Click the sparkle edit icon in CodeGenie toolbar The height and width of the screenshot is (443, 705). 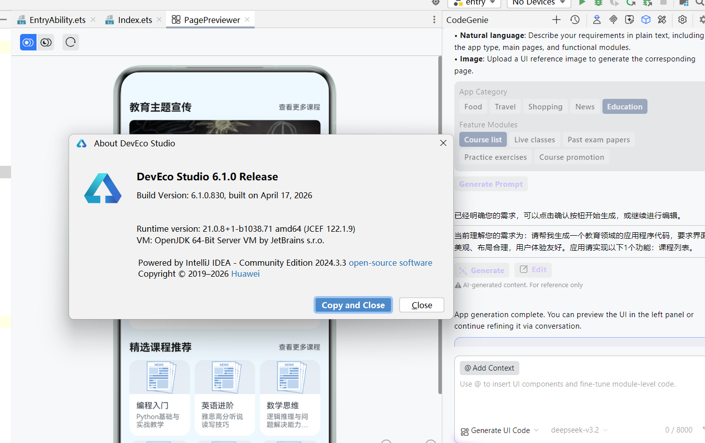pyautogui.click(x=629, y=20)
